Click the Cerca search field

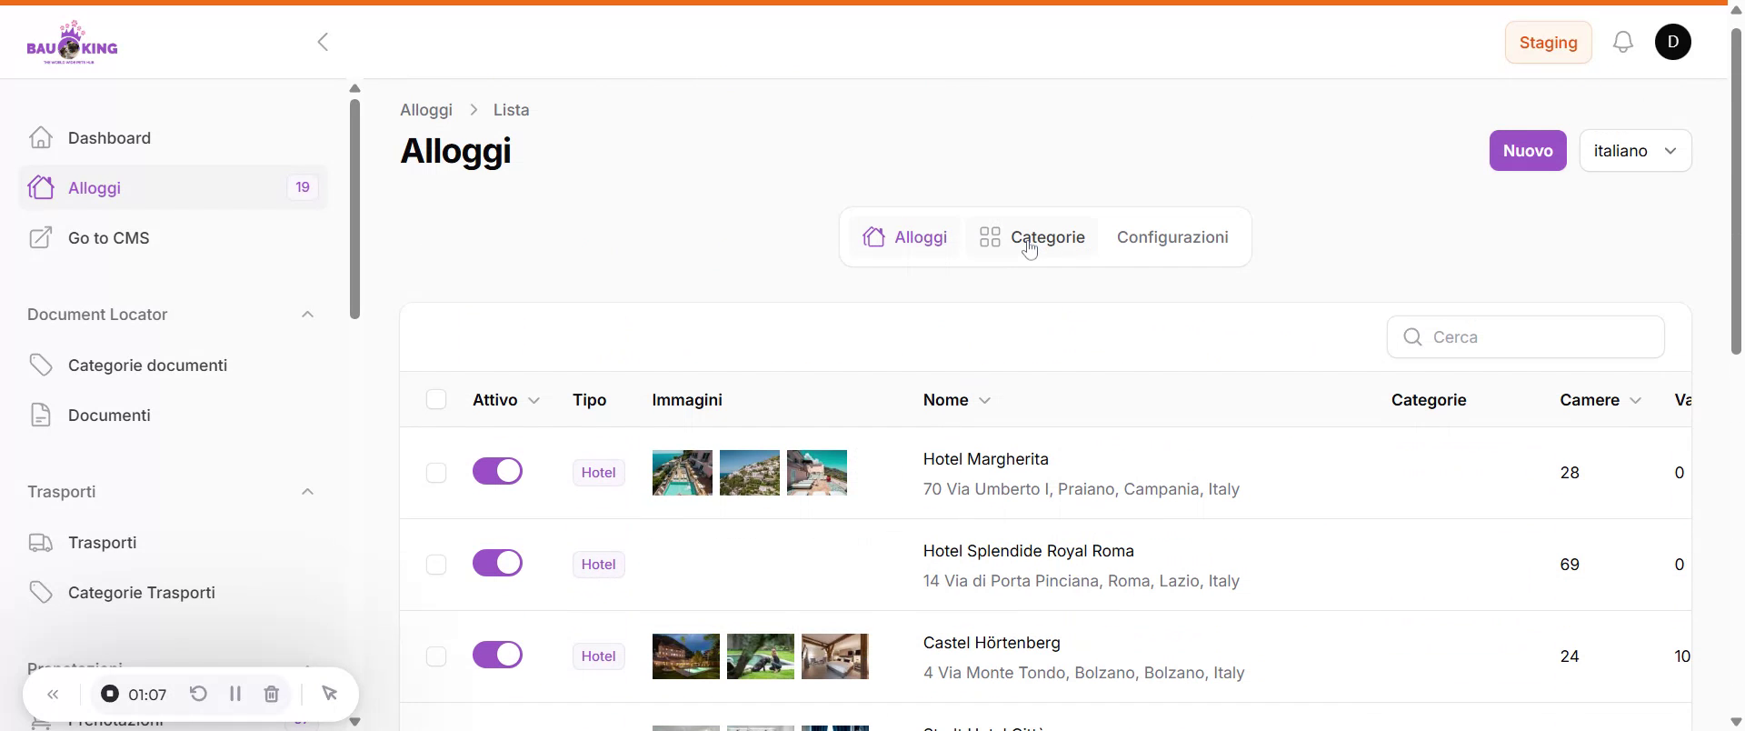pos(1526,337)
